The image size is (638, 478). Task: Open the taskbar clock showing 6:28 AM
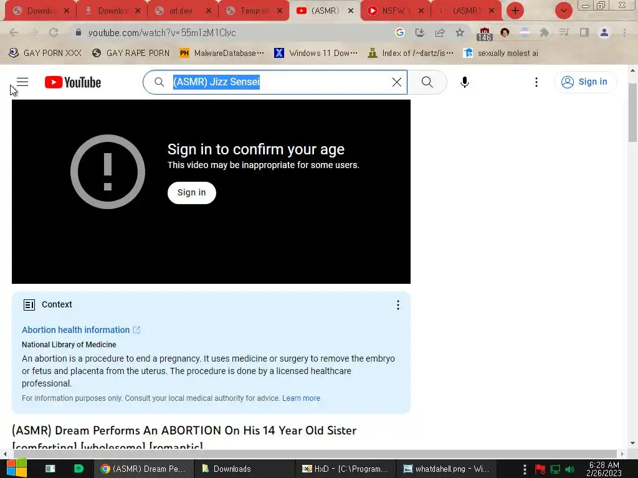pos(604,469)
